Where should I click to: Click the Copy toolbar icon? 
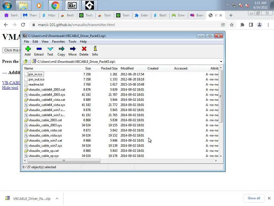pos(61,51)
